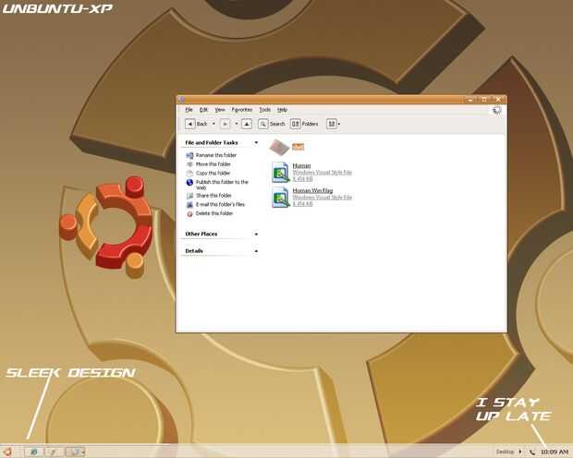Click E-mail this folder's files link

coord(220,204)
